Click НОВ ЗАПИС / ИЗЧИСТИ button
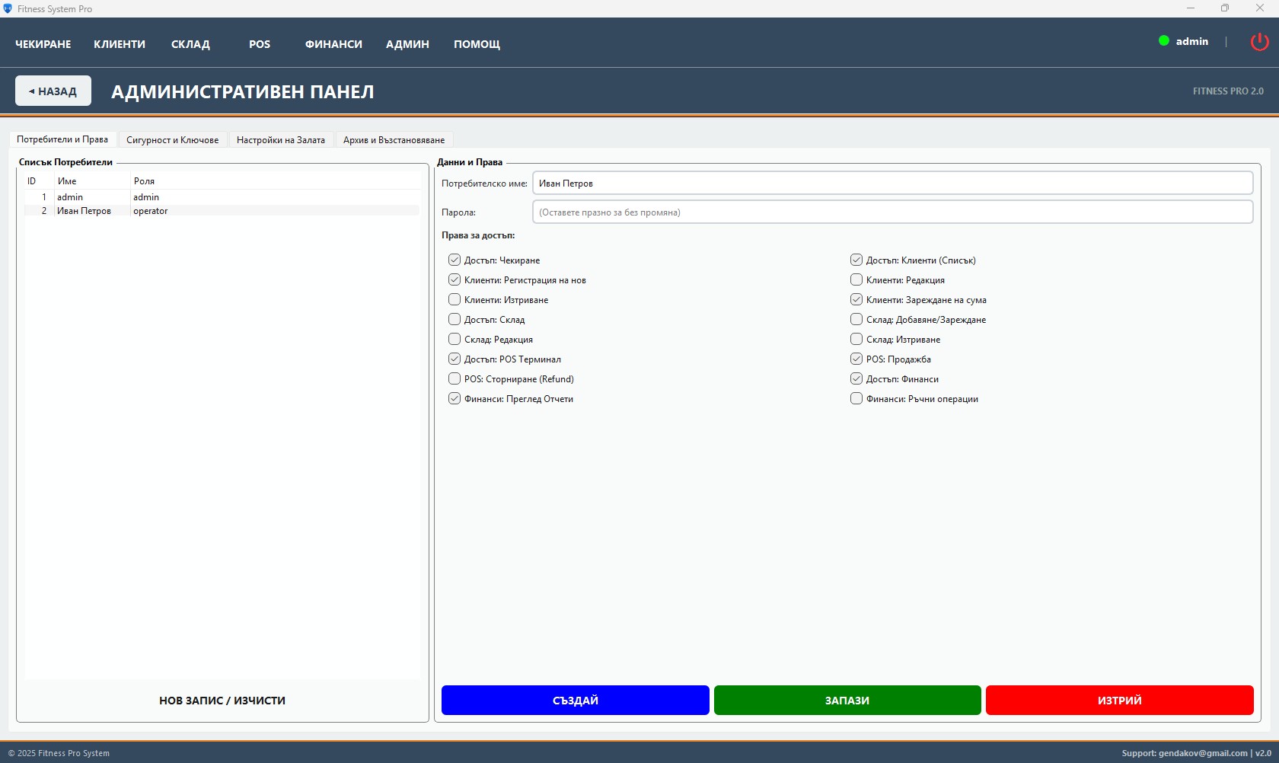 [222, 701]
